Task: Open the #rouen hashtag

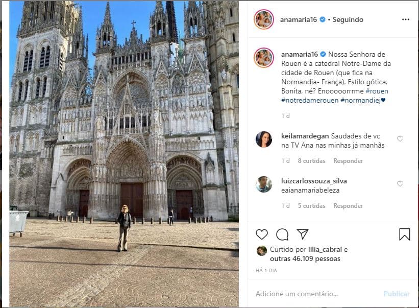Action: point(377,91)
